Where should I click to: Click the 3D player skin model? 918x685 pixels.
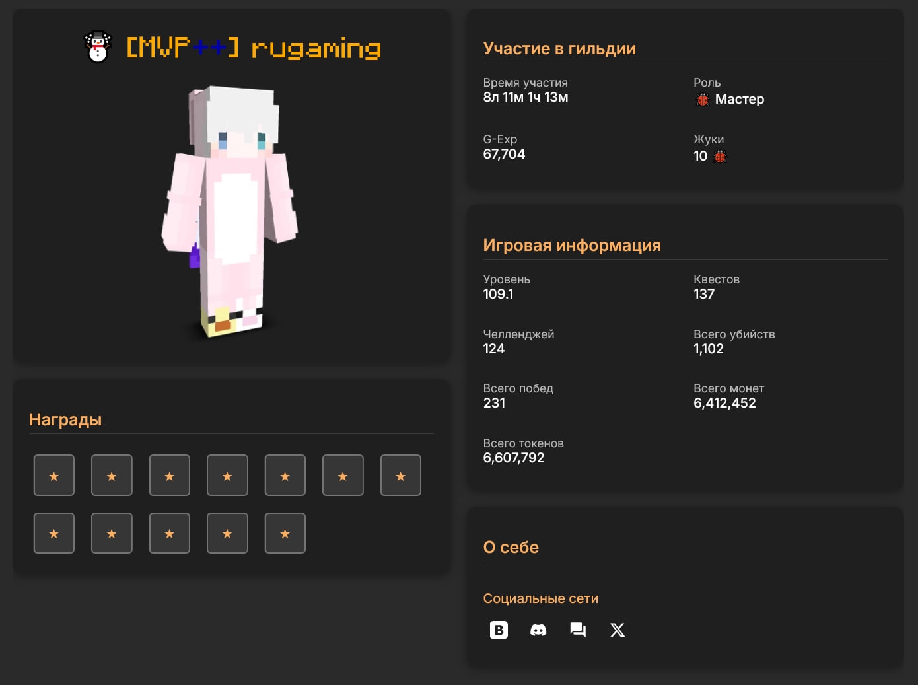click(x=230, y=211)
